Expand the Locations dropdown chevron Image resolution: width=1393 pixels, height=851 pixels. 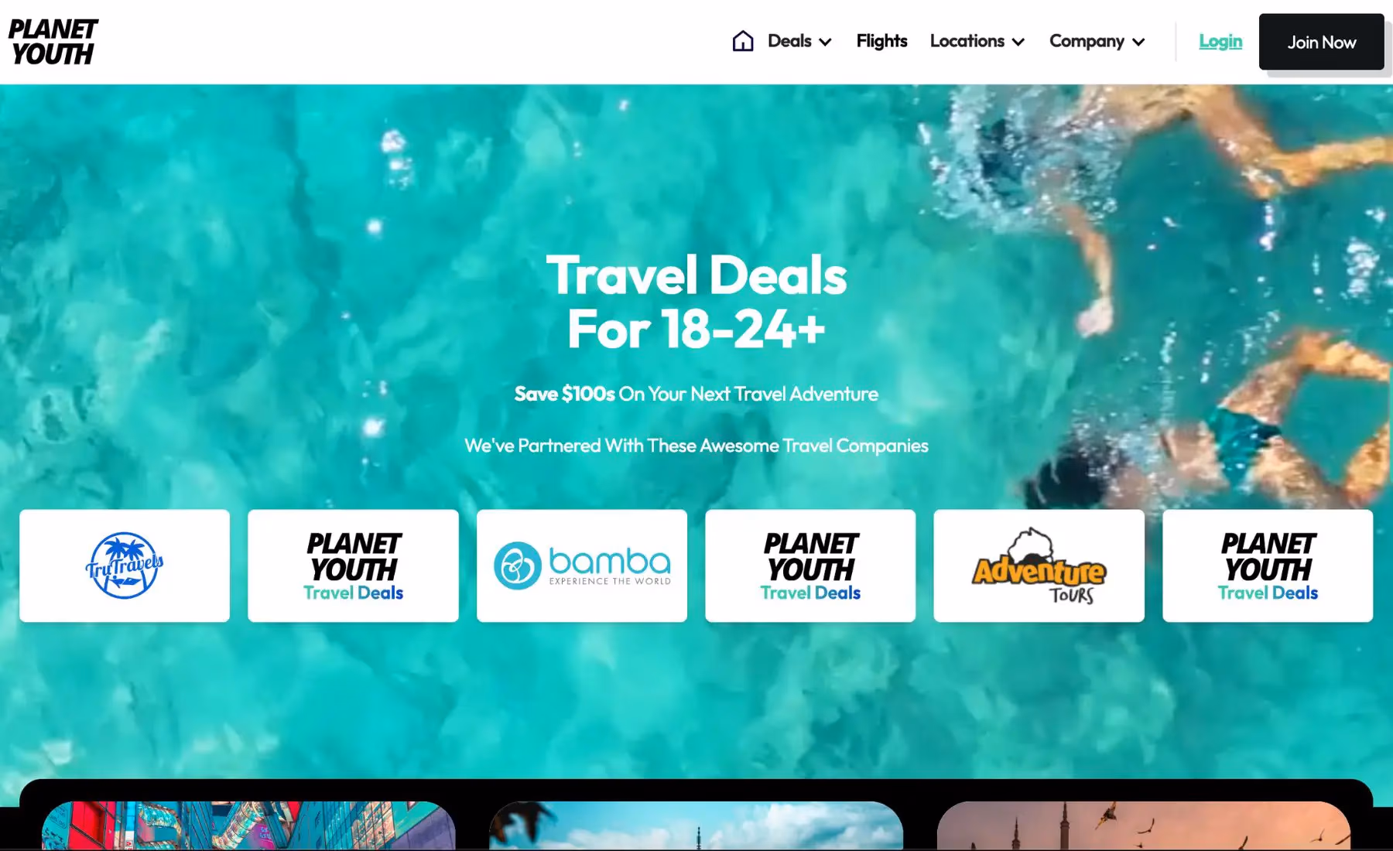pyautogui.click(x=1018, y=42)
